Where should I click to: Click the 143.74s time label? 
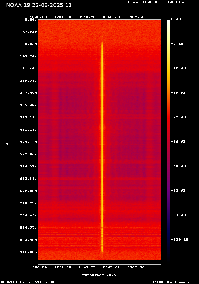28,56
